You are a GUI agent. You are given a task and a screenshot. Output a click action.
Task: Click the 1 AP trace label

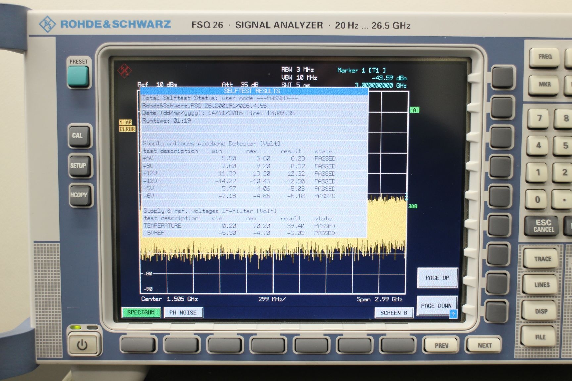pyautogui.click(x=126, y=123)
